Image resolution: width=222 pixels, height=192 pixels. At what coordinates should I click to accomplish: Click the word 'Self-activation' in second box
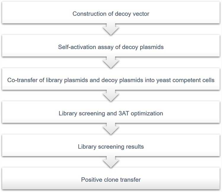(77, 47)
